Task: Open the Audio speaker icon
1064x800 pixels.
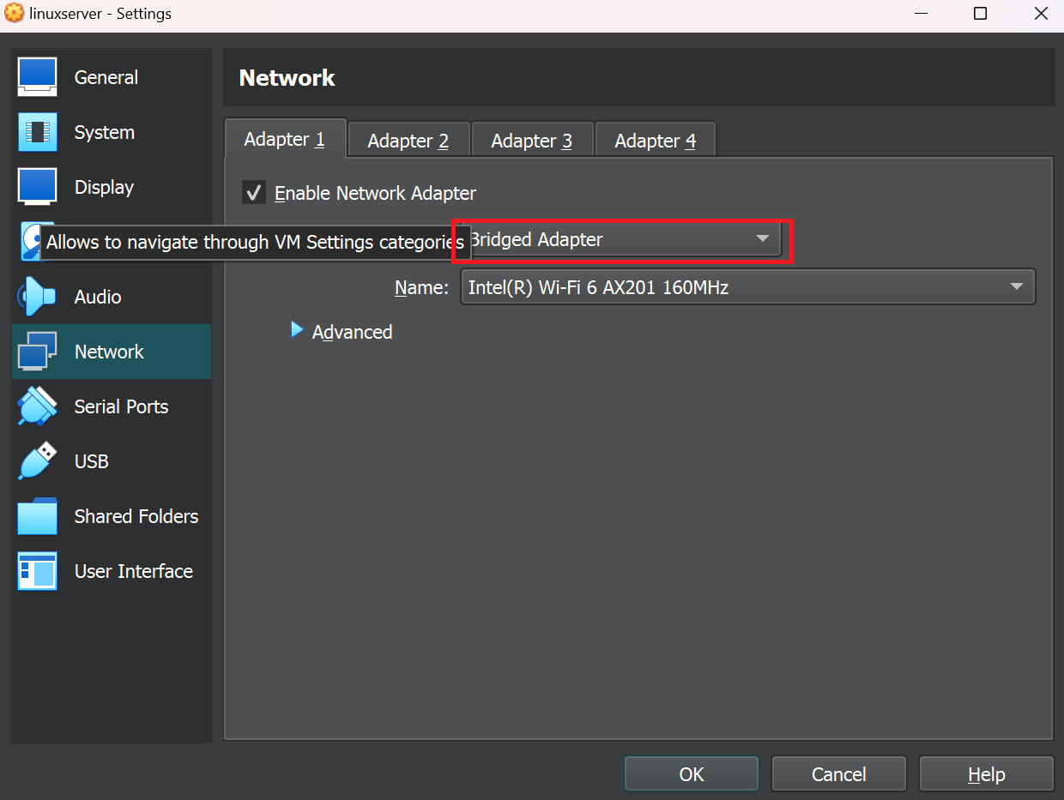Action: pos(37,297)
